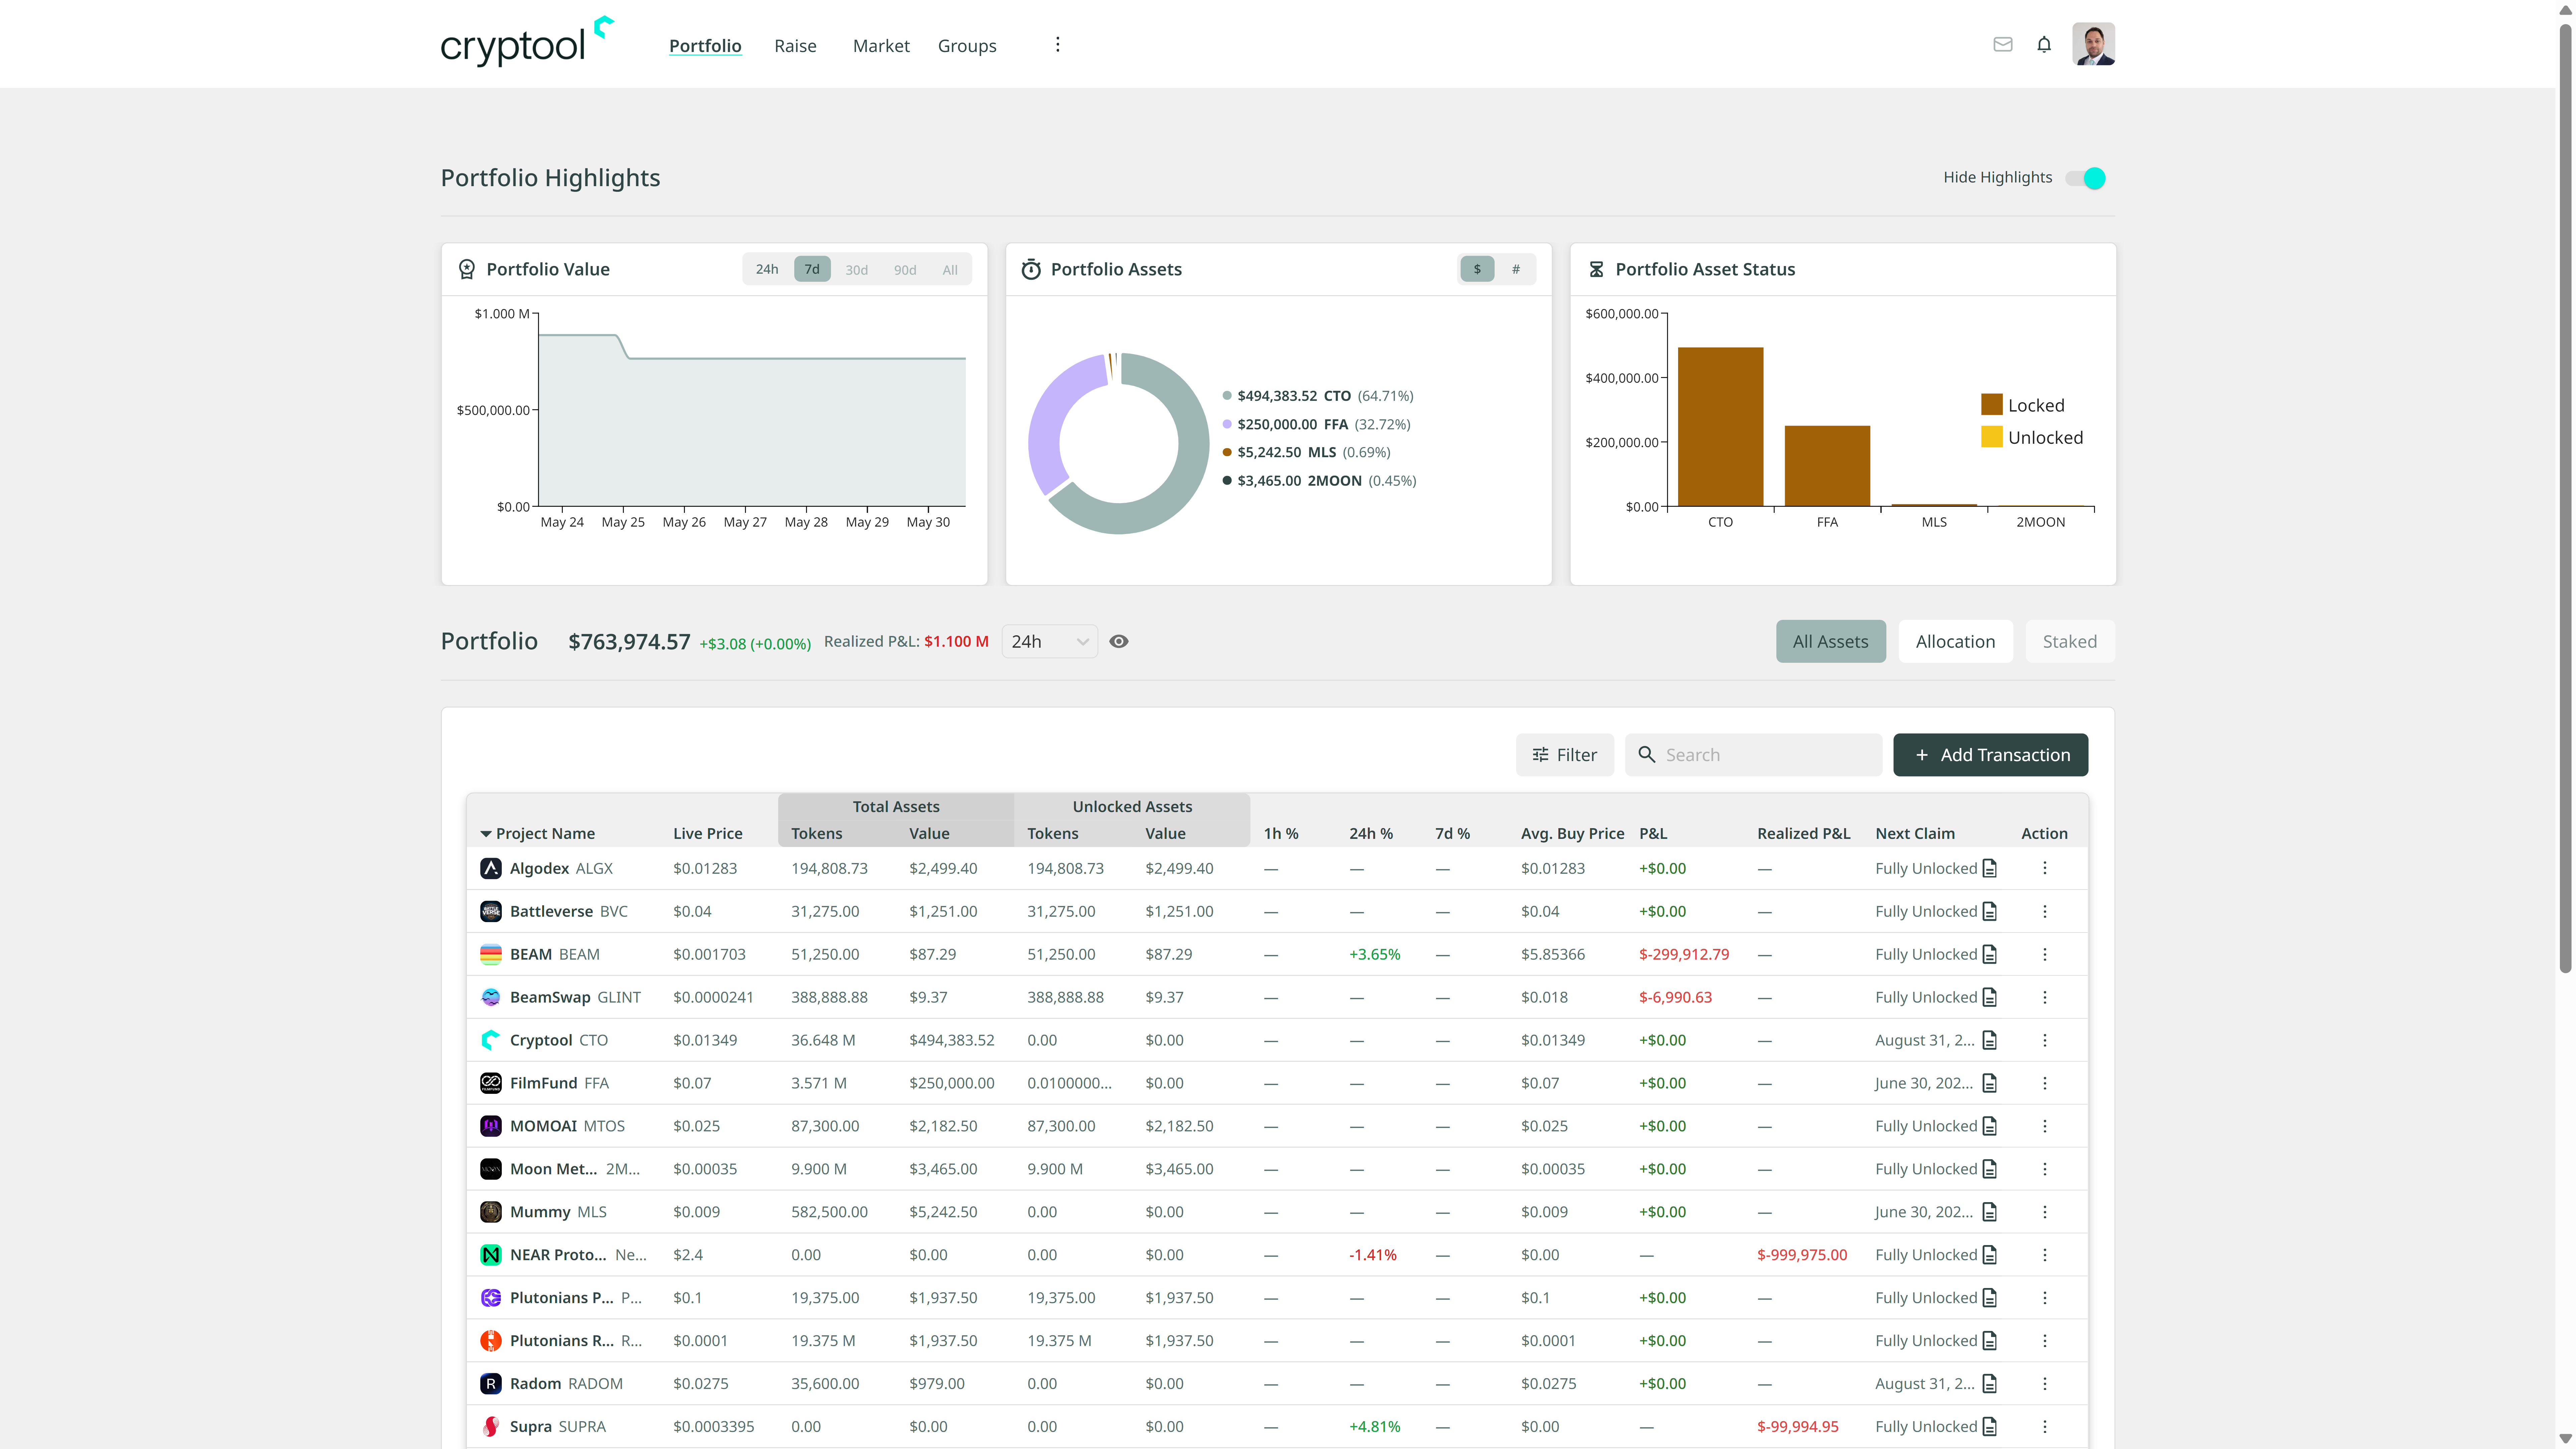Image resolution: width=2576 pixels, height=1449 pixels.
Task: Open the Raise tab in navigation
Action: [795, 46]
